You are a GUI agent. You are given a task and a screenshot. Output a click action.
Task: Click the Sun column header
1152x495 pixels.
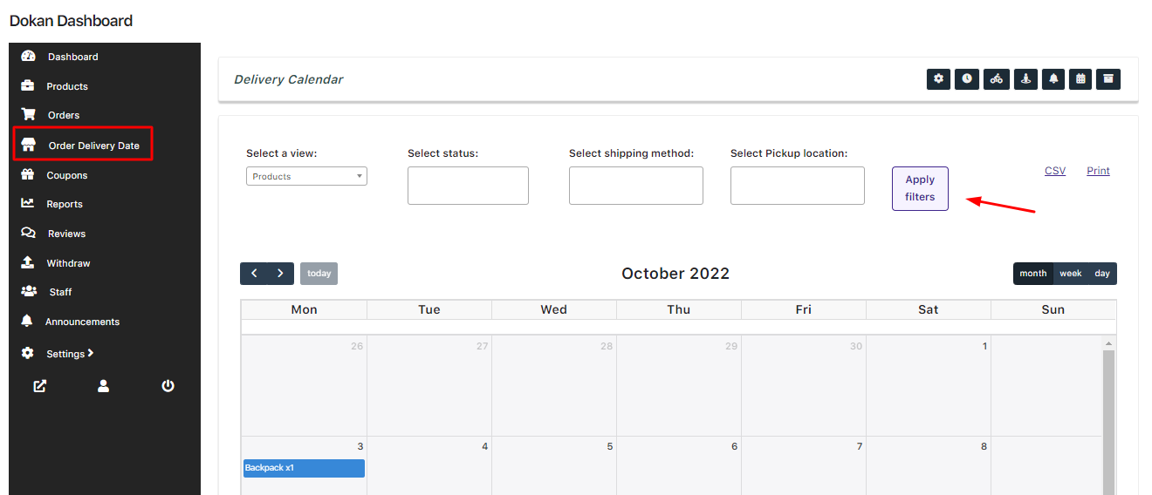tap(1053, 309)
